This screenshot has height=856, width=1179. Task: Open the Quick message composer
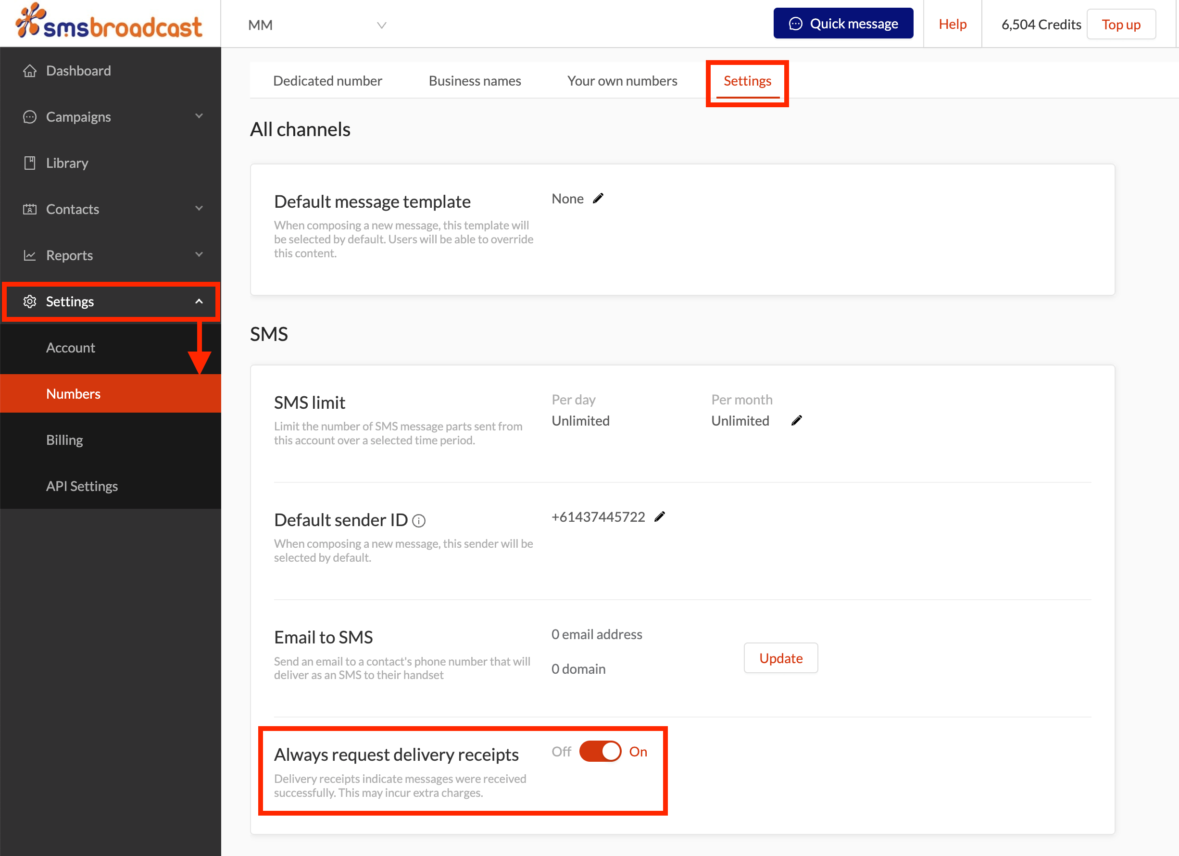point(843,24)
